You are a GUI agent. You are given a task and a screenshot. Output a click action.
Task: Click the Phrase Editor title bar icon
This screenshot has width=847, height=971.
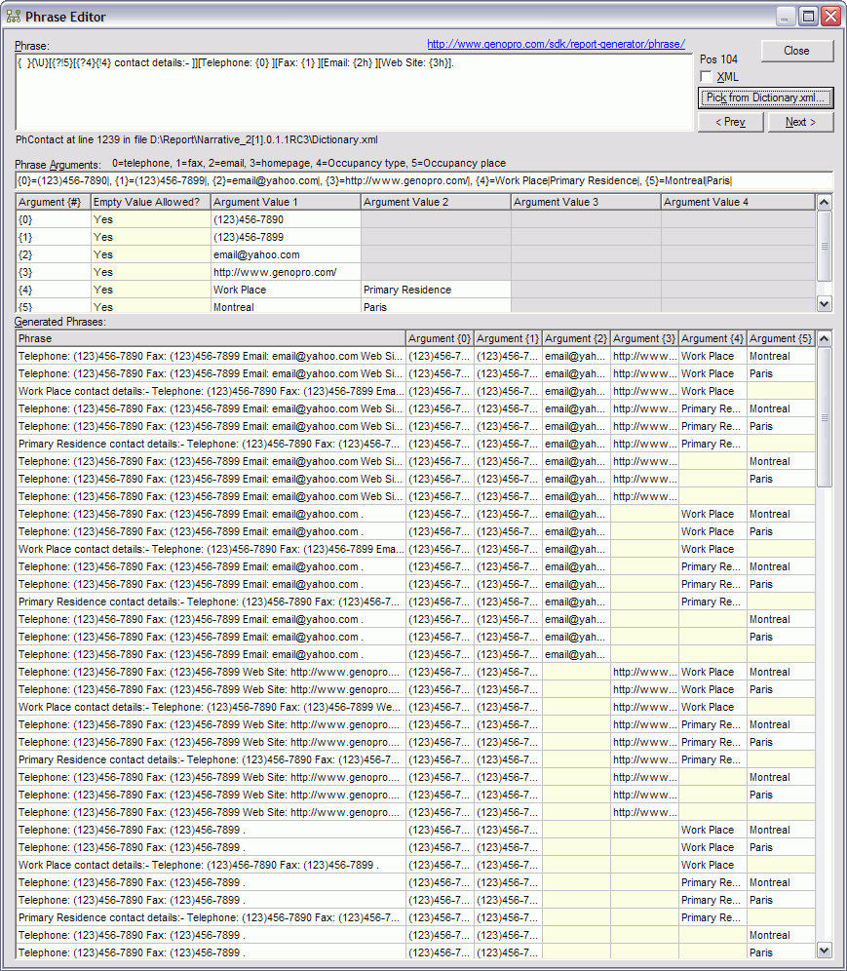click(x=14, y=17)
